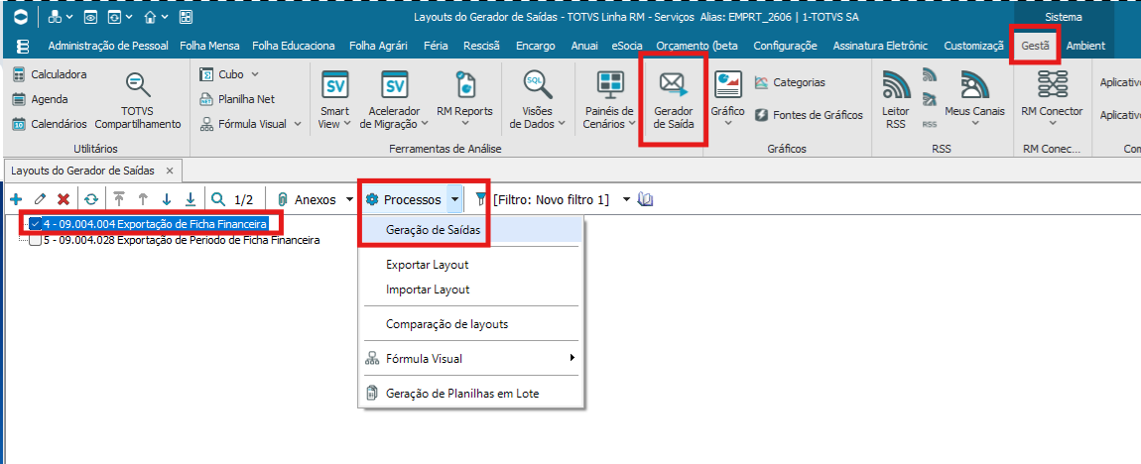Open Painéis de Cenários
Viewport: 1141px width, 464px height.
610,100
